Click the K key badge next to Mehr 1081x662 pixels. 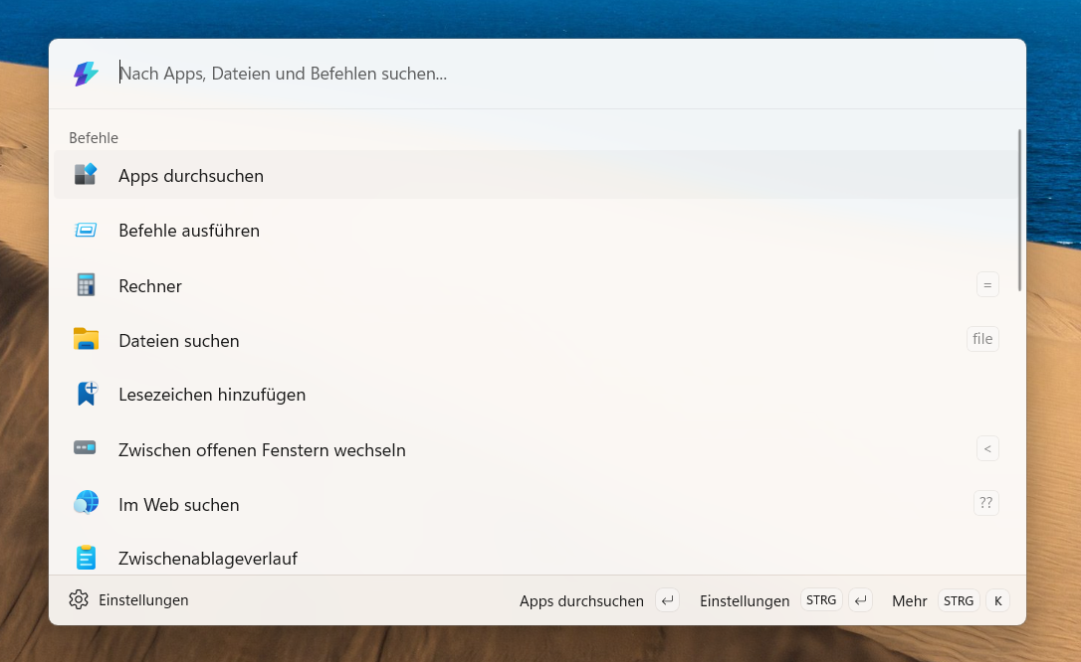click(x=997, y=600)
